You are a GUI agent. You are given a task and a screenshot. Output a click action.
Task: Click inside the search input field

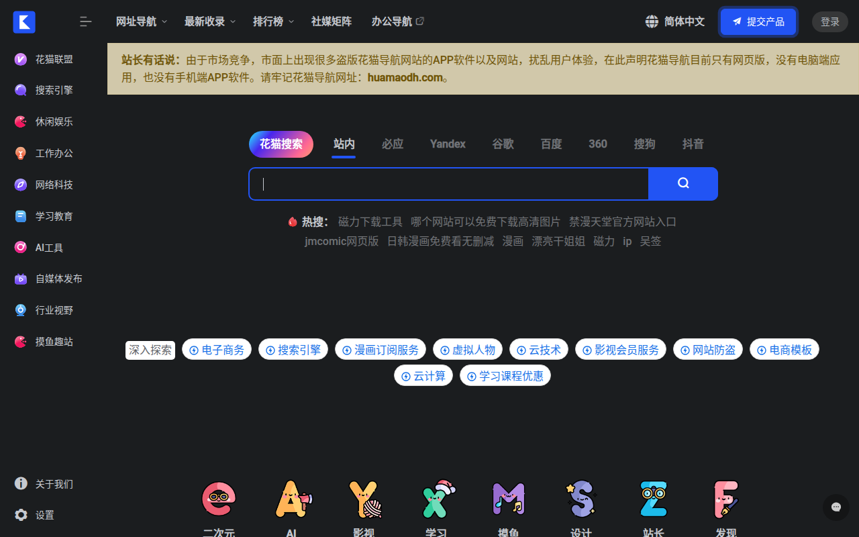(448, 183)
